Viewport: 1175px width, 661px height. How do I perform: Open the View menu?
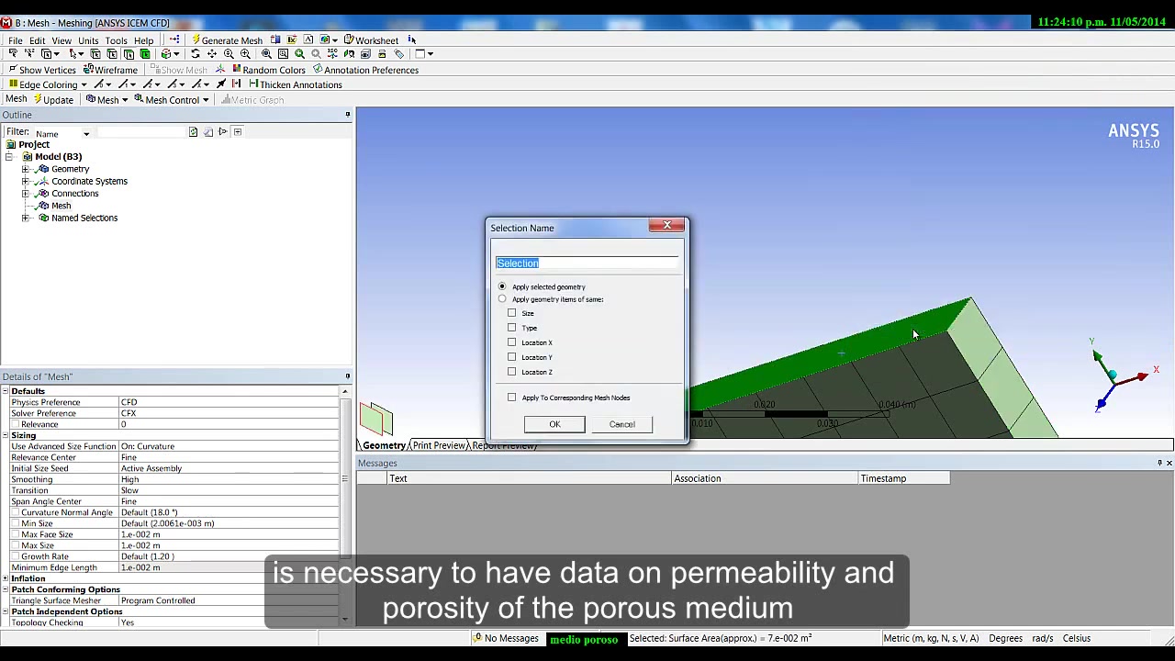(x=62, y=40)
